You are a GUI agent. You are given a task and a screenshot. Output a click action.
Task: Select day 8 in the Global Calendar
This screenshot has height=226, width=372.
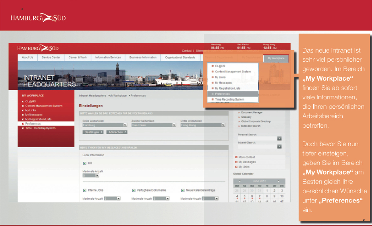pos(267,196)
